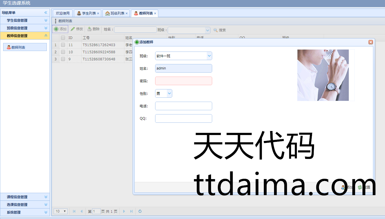
Task: Select the checkbox for row ID 9
Action: 63,59
